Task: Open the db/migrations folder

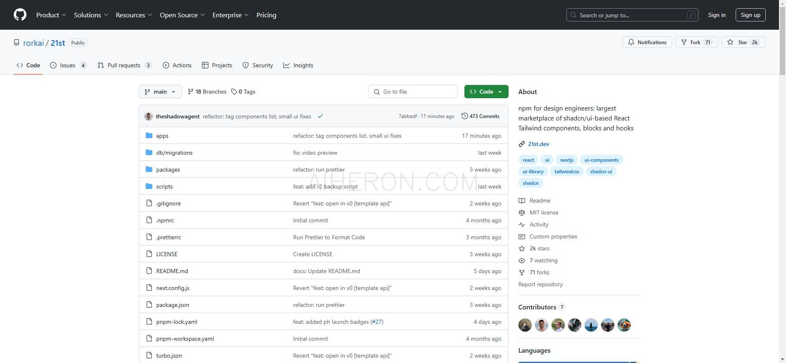Action: tap(174, 153)
